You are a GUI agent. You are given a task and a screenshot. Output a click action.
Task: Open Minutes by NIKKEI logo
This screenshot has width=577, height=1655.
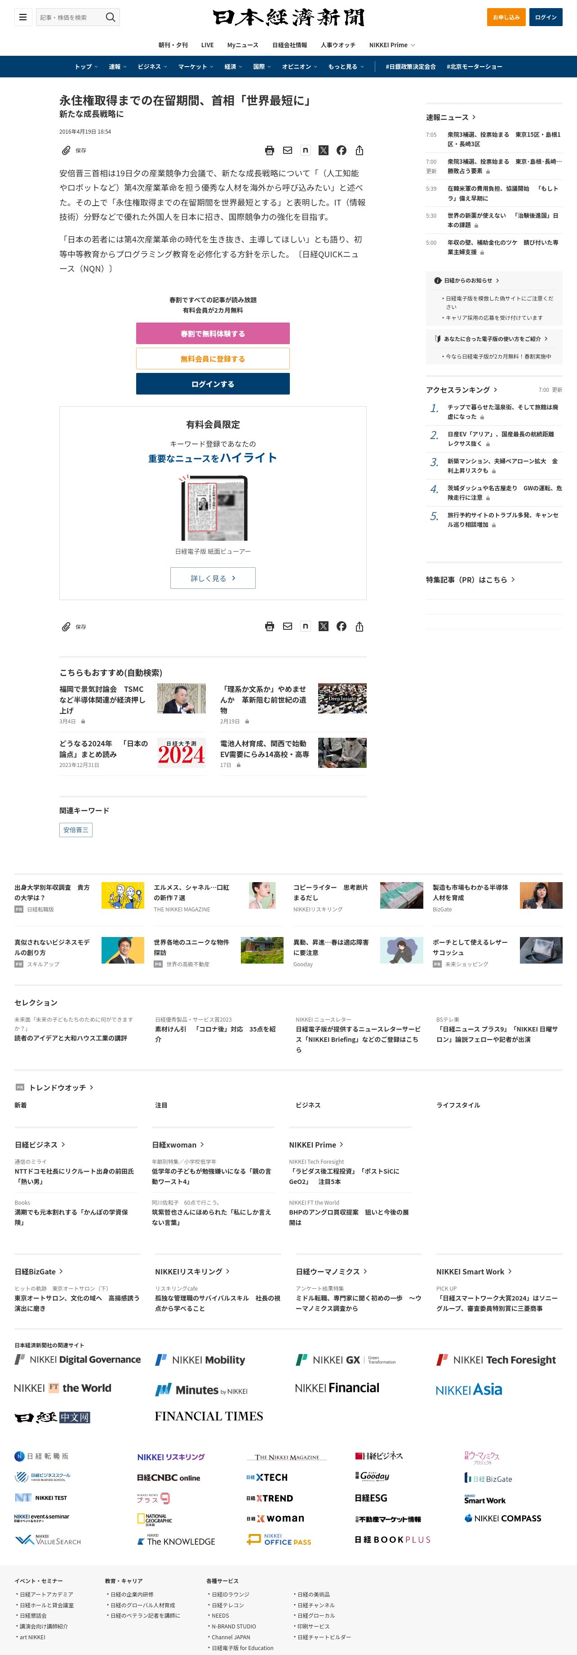(201, 1390)
